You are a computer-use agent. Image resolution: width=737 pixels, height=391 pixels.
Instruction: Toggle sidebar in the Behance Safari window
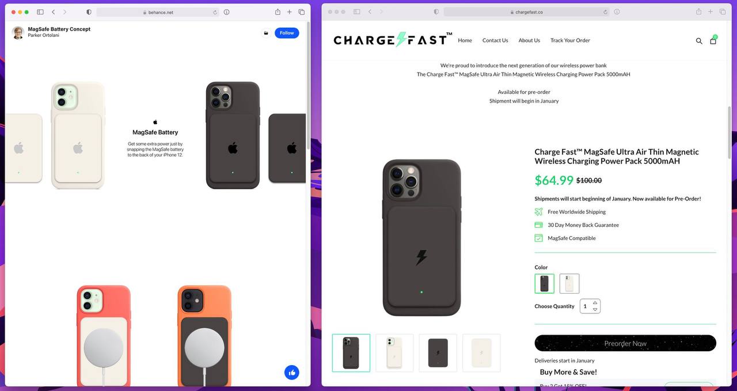40,12
